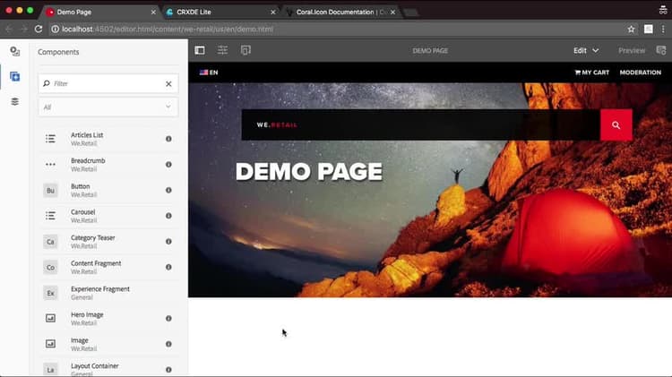672x377 pixels.
Task: Show info for Breadcrumb component
Action: [168, 165]
